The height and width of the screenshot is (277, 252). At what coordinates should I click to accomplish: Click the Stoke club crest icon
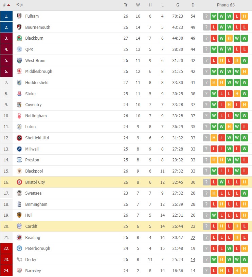tap(19, 94)
